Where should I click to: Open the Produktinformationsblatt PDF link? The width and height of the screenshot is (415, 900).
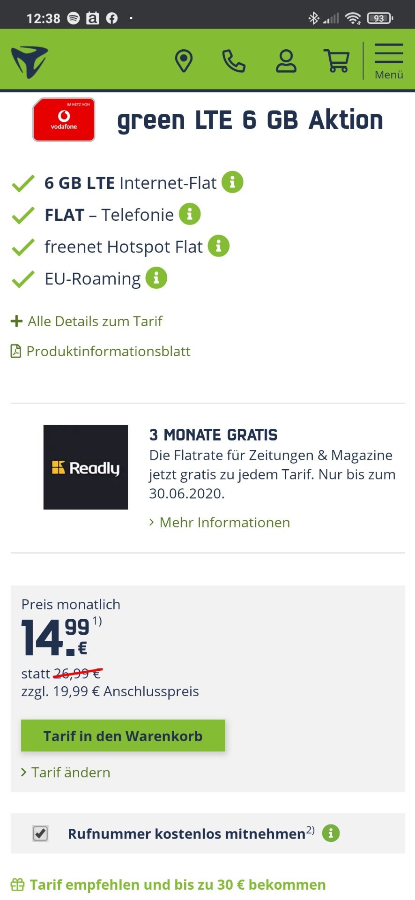101,351
